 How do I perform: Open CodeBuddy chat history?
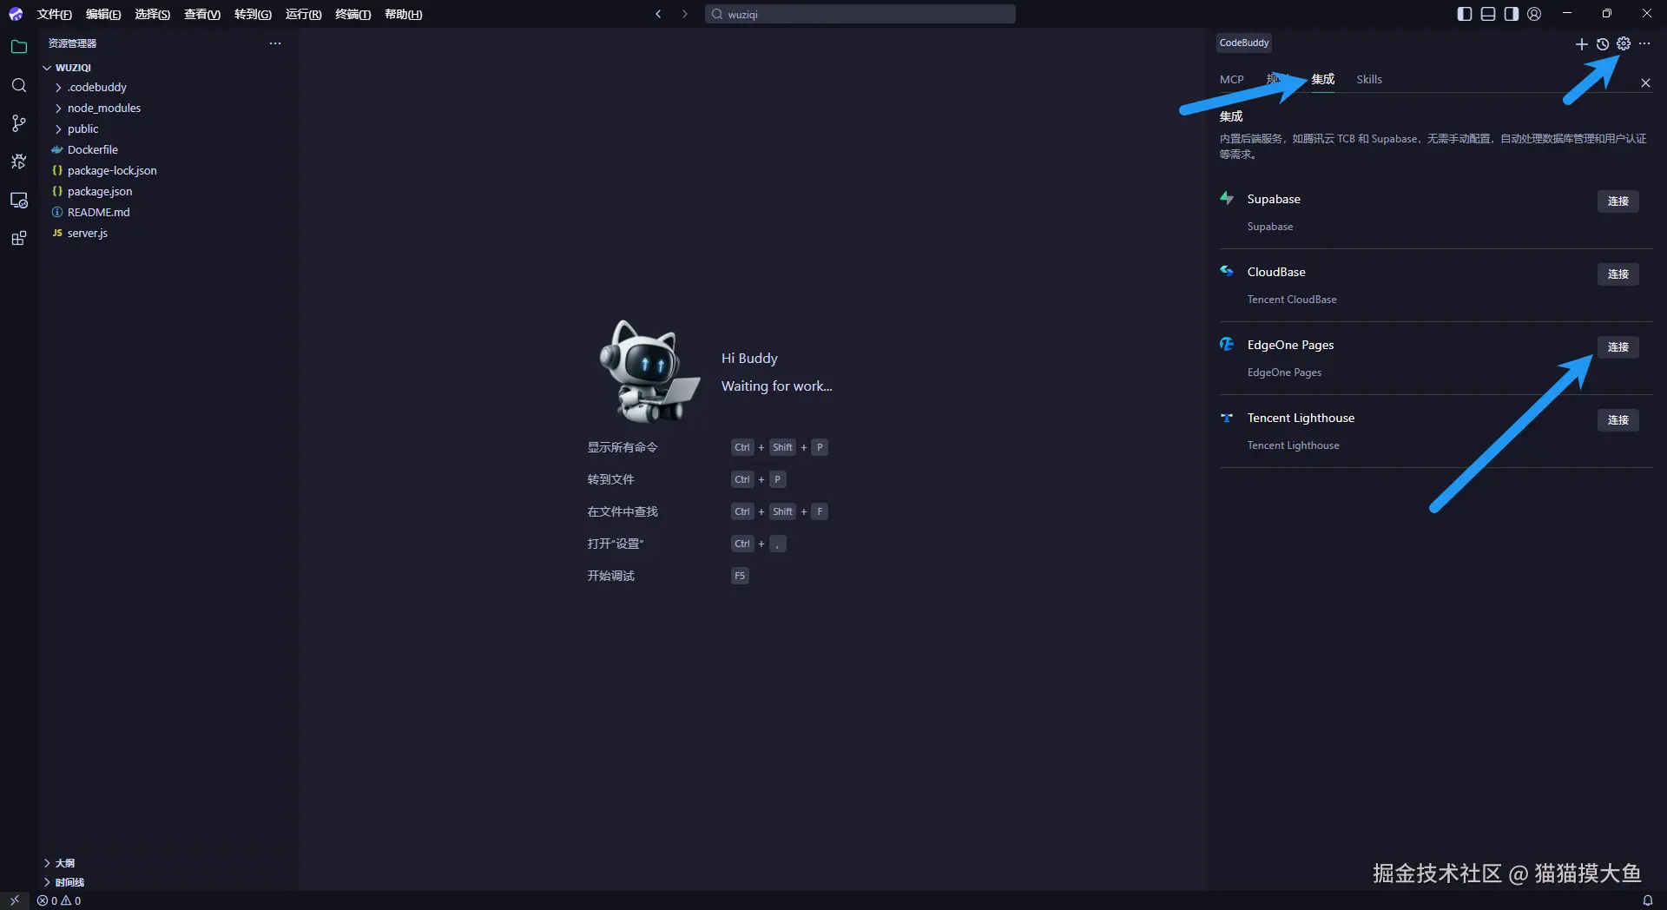(1603, 44)
